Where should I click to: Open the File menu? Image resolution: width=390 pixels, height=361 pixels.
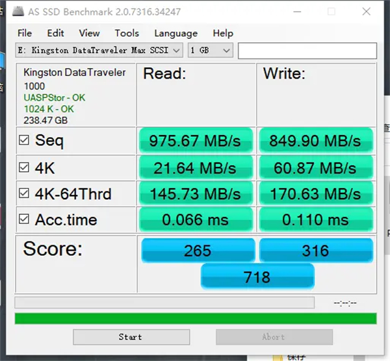click(x=25, y=33)
